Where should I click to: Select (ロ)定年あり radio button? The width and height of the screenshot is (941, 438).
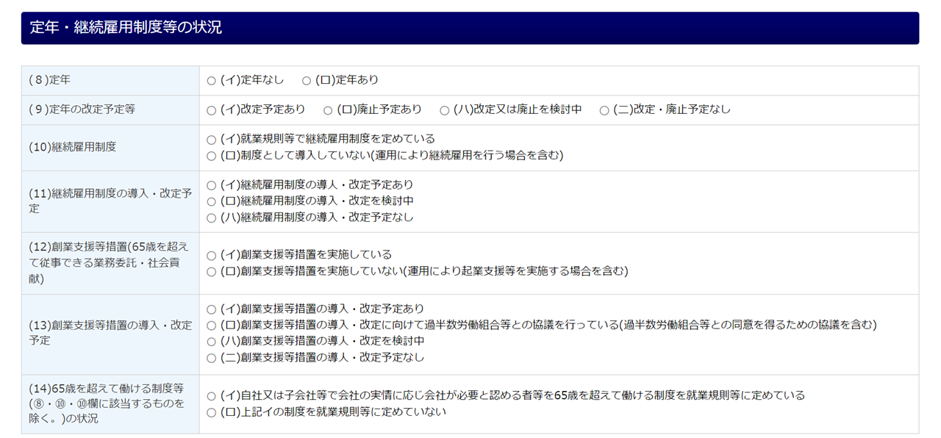pos(307,81)
